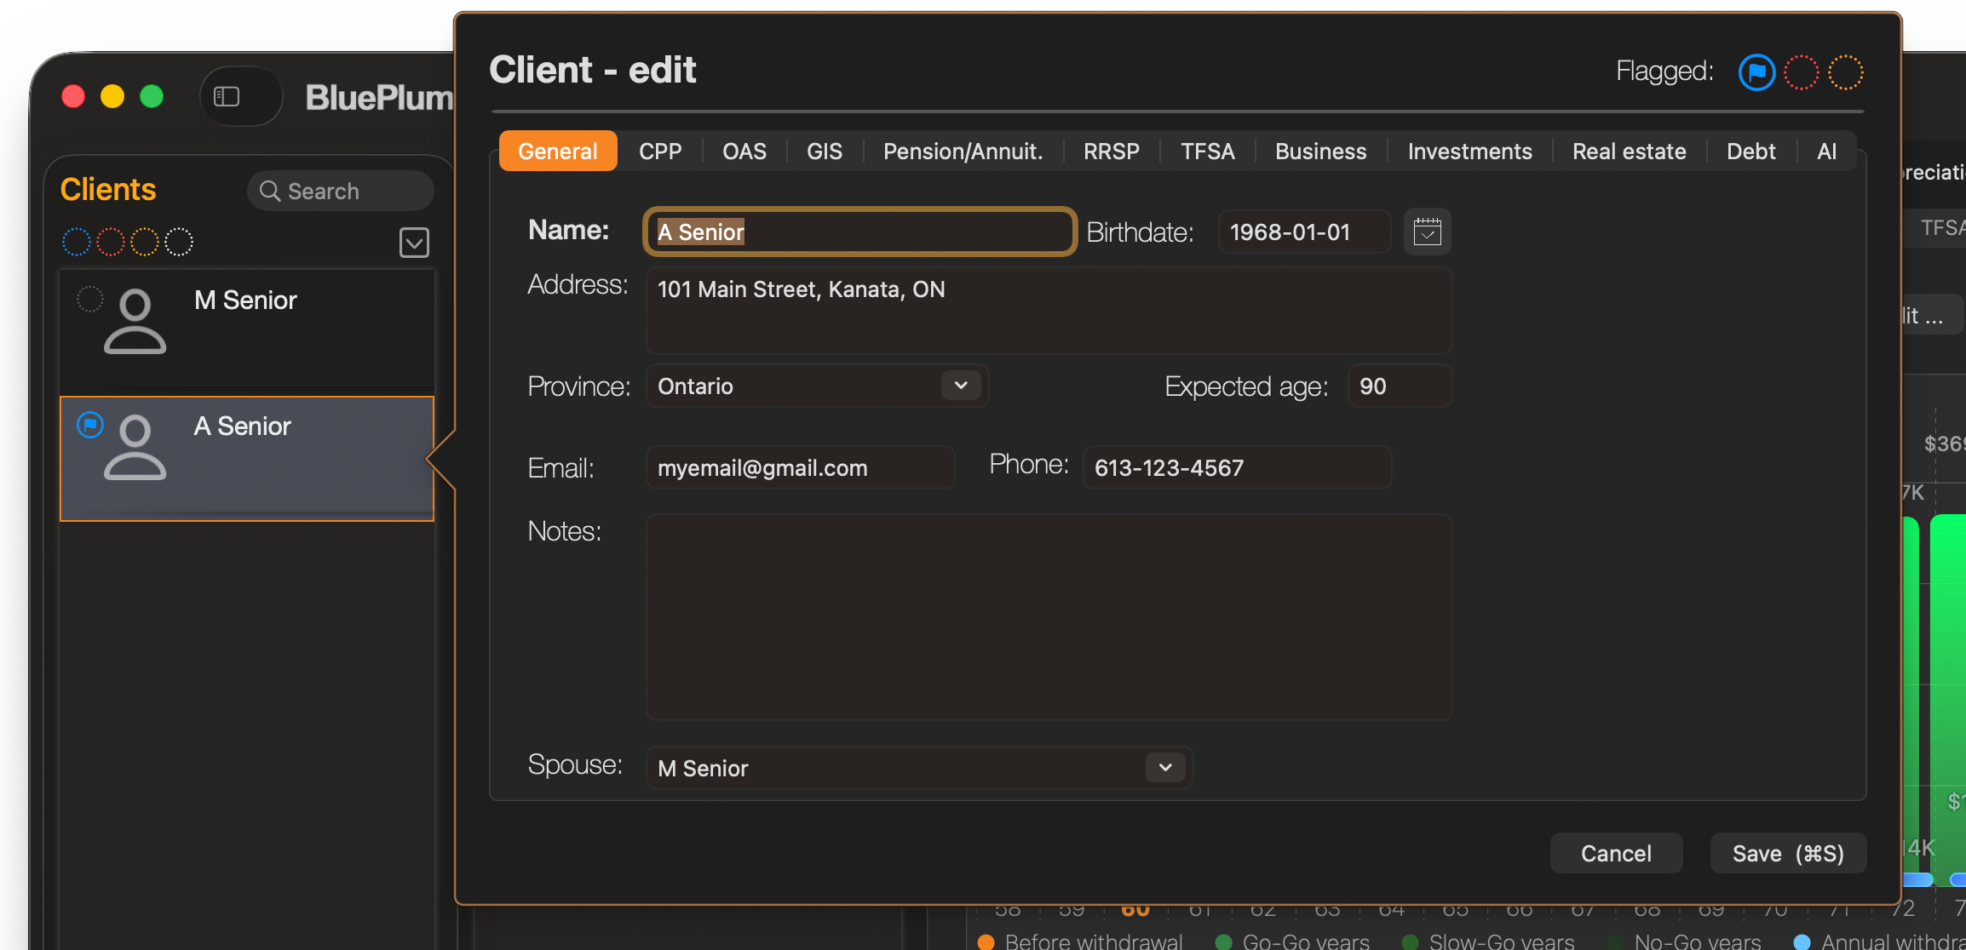Viewport: 1966px width, 950px height.
Task: Switch to the CPP tab
Action: (660, 152)
